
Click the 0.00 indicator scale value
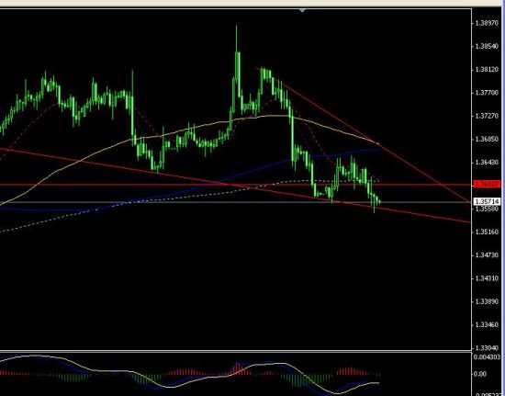coord(480,374)
